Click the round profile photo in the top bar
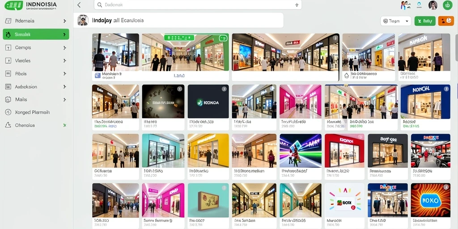The width and height of the screenshot is (458, 229). tap(433, 4)
